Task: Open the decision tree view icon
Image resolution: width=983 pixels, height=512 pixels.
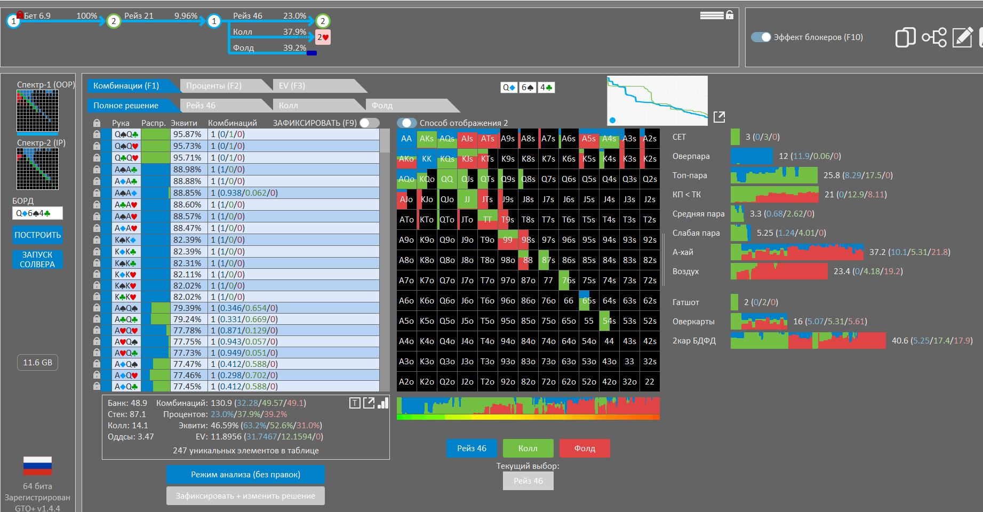Action: 934,37
